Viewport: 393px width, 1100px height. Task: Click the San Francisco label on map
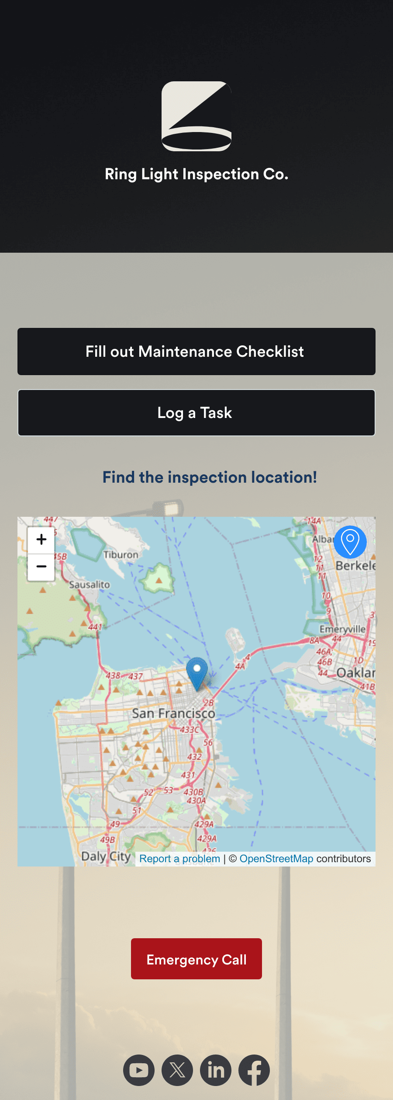coord(173,713)
